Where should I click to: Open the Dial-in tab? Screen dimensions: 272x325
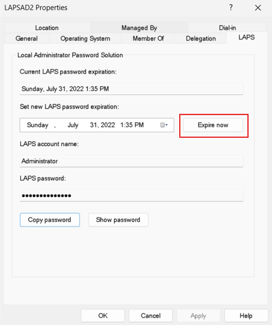[227, 28]
